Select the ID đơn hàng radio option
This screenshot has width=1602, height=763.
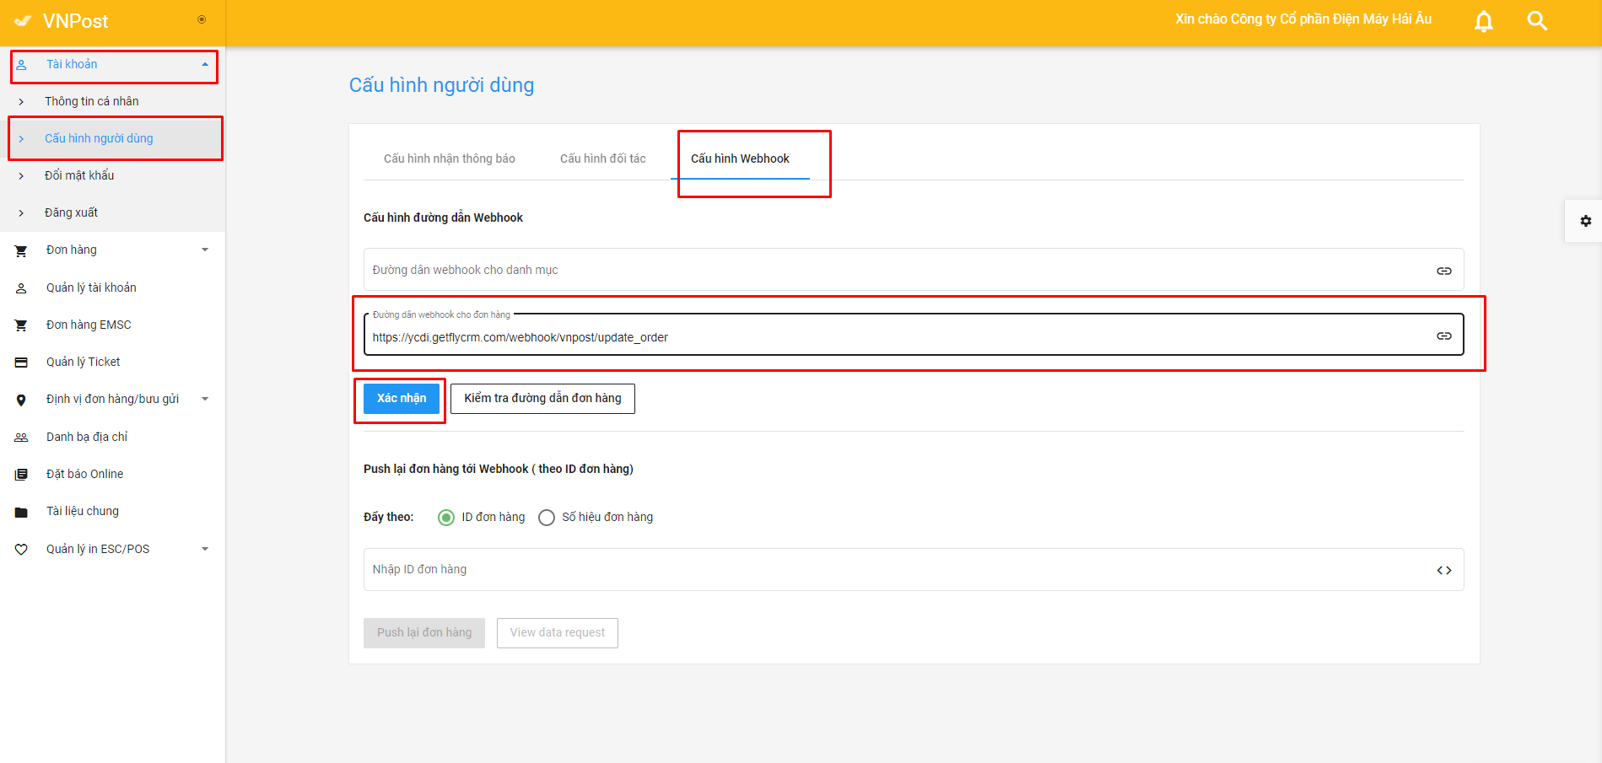(446, 518)
